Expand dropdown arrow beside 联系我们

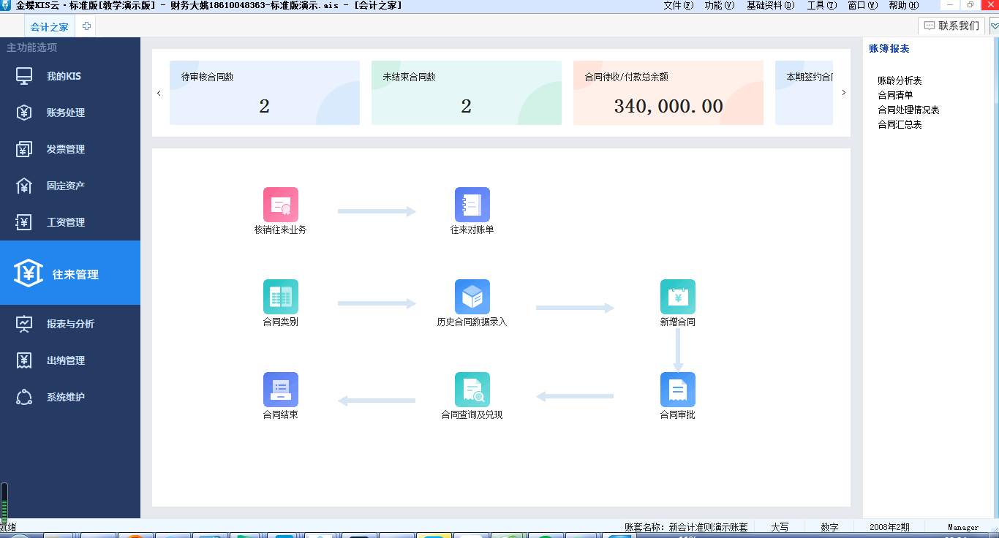click(x=994, y=26)
